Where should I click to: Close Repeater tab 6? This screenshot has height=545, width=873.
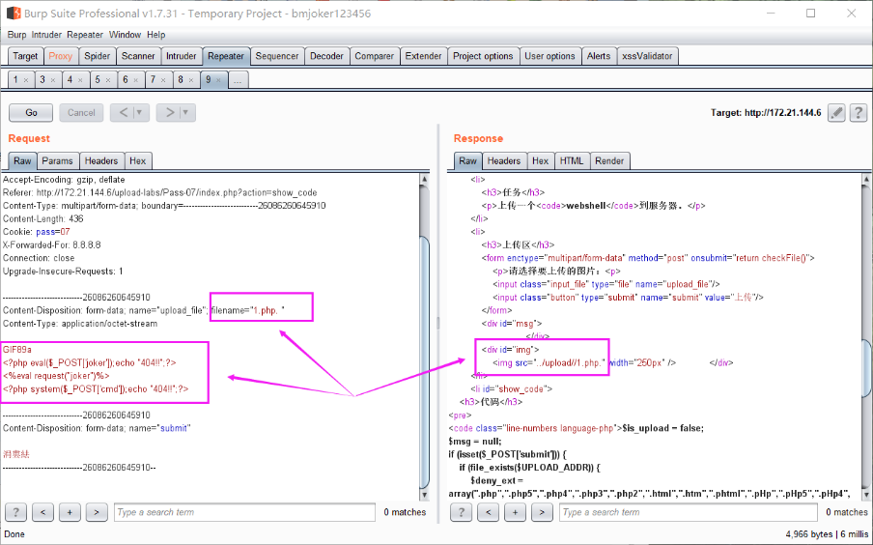[136, 80]
